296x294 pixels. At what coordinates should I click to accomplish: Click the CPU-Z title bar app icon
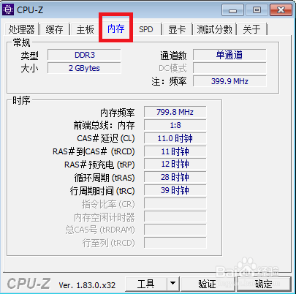[8, 10]
